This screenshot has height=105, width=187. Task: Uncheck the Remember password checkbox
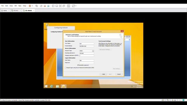(78, 65)
